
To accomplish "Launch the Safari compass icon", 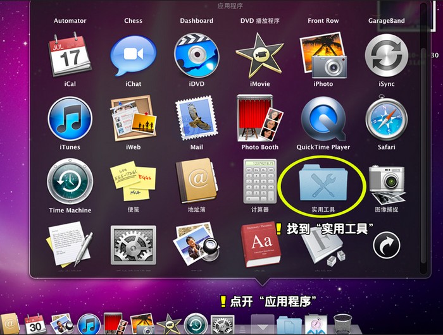I will coord(386,119).
